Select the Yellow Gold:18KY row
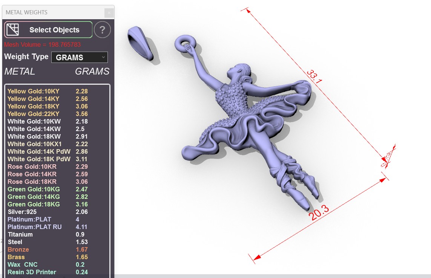Viewport: 431px width, 278px height. click(57, 106)
